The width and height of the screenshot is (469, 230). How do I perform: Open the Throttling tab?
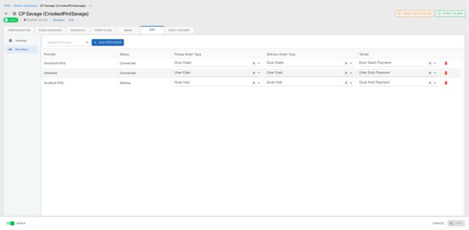103,30
